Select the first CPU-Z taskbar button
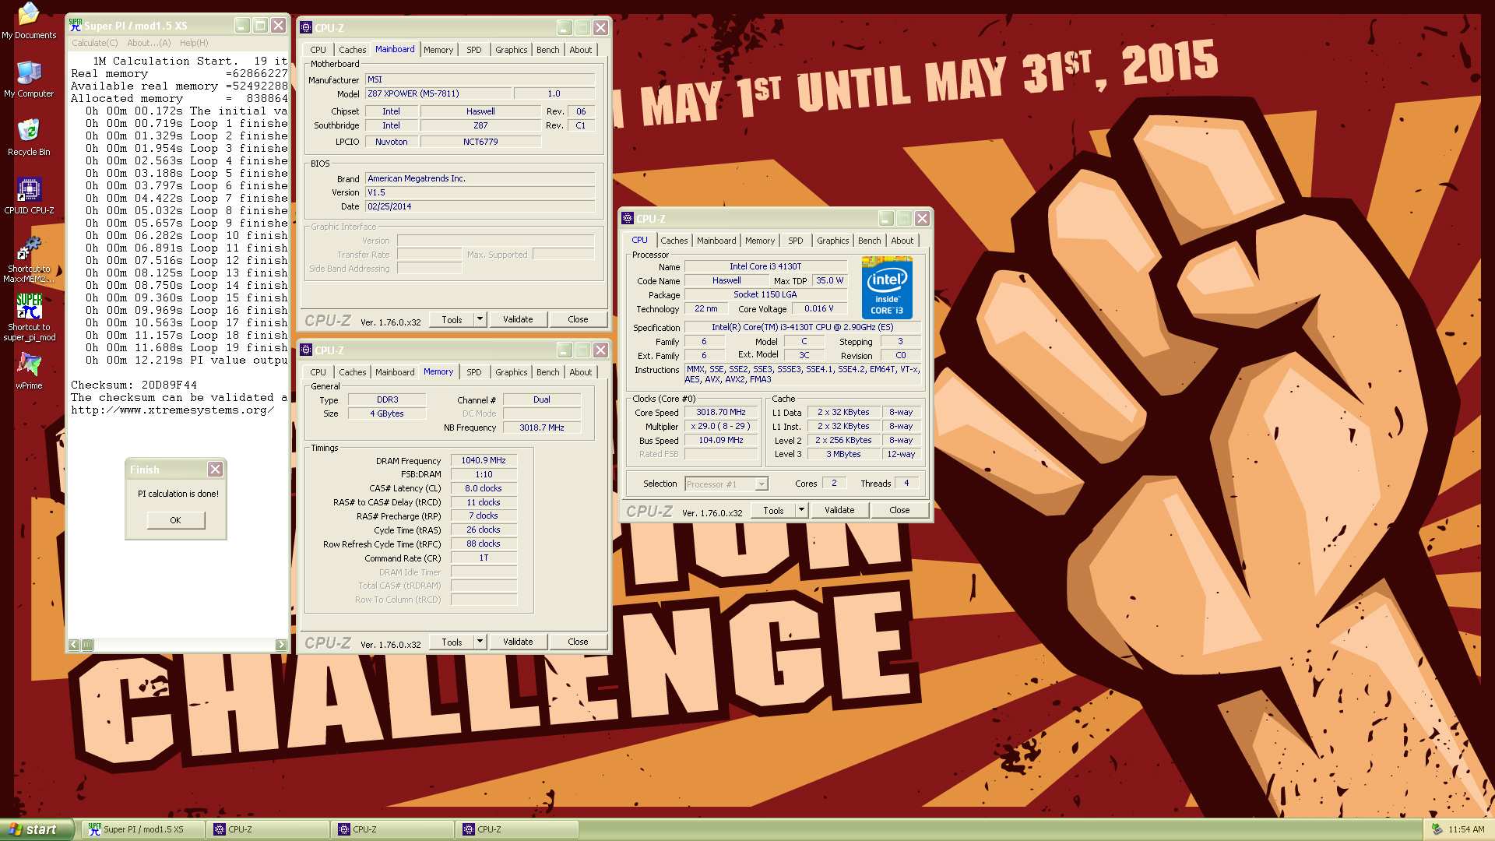This screenshot has width=1495, height=841. (267, 829)
